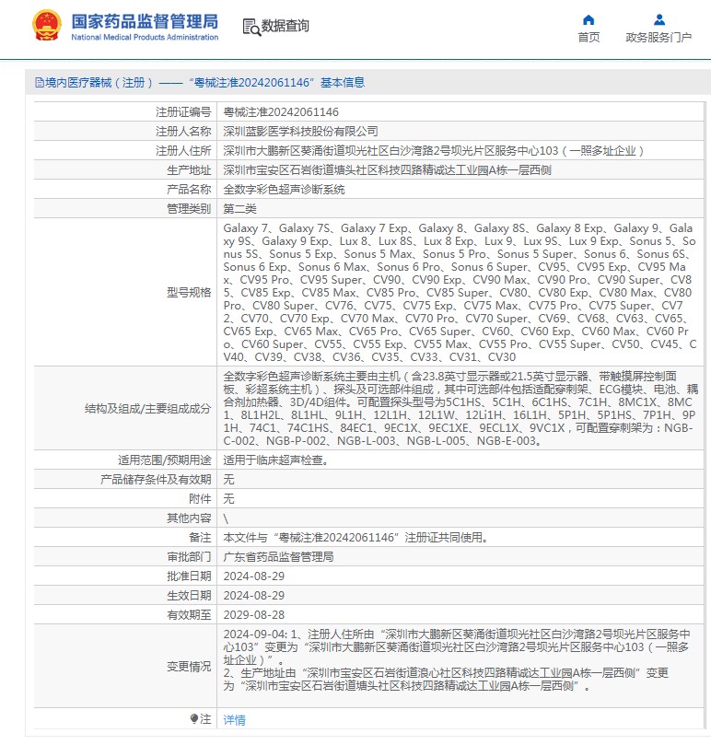
Task: Click the 结构及组成/主要组成成分 label
Action: point(147,409)
